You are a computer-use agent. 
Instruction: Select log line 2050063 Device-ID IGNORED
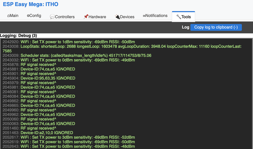pyautogui.click(x=39, y=124)
